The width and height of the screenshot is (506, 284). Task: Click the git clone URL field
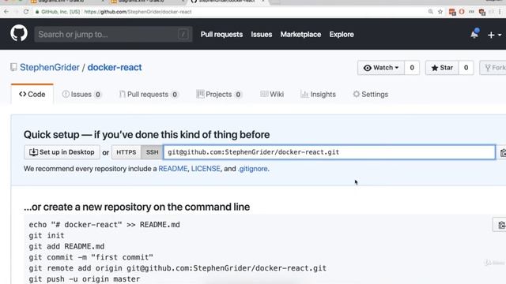click(x=329, y=152)
